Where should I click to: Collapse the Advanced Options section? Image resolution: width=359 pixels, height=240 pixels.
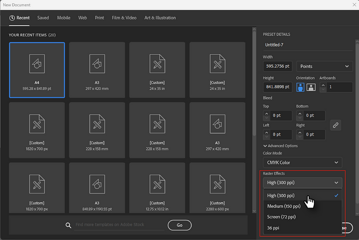(x=281, y=146)
